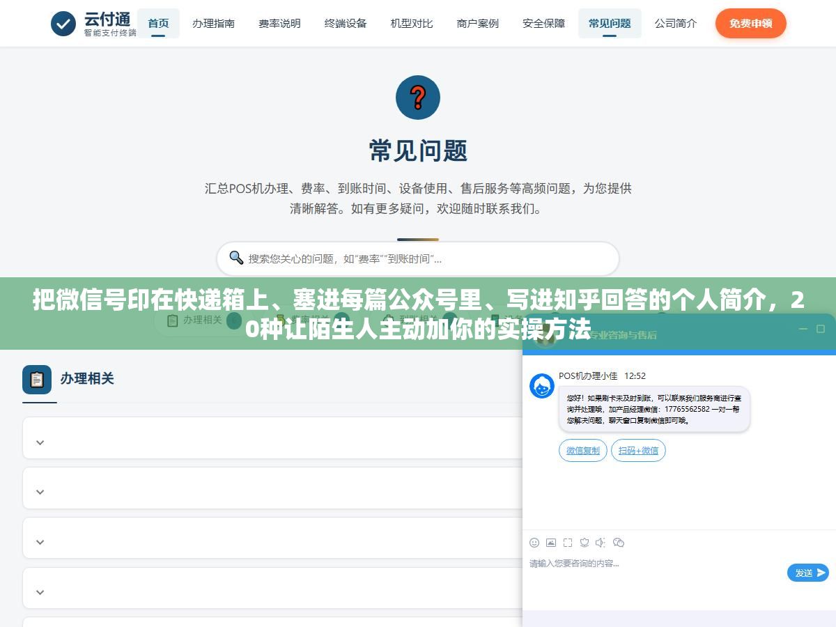Screen dimensions: 836x627
Task: Click the 12:52 timestamp in chat
Action: pyautogui.click(x=635, y=376)
